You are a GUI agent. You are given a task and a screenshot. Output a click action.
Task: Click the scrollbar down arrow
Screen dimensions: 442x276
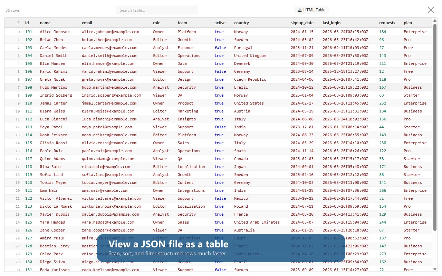click(x=435, y=269)
